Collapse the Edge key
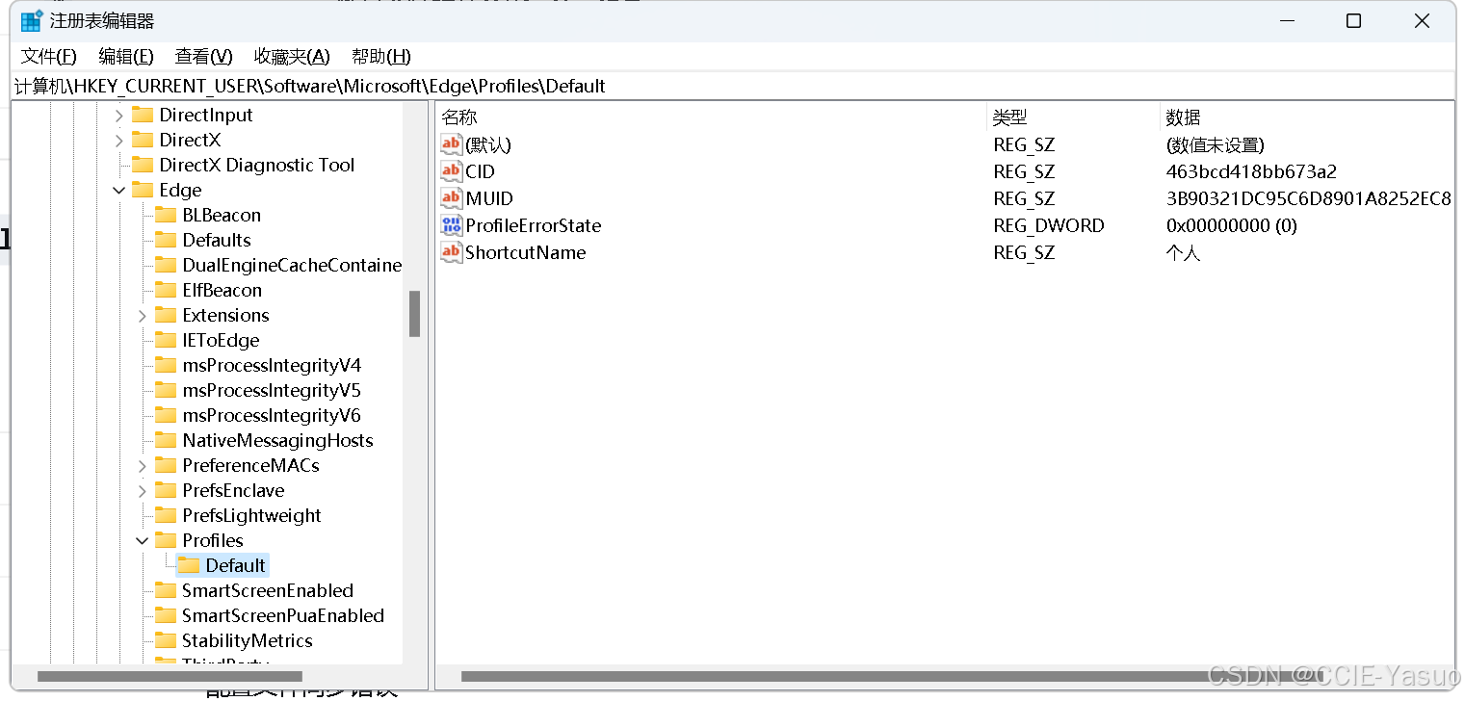 click(x=119, y=191)
